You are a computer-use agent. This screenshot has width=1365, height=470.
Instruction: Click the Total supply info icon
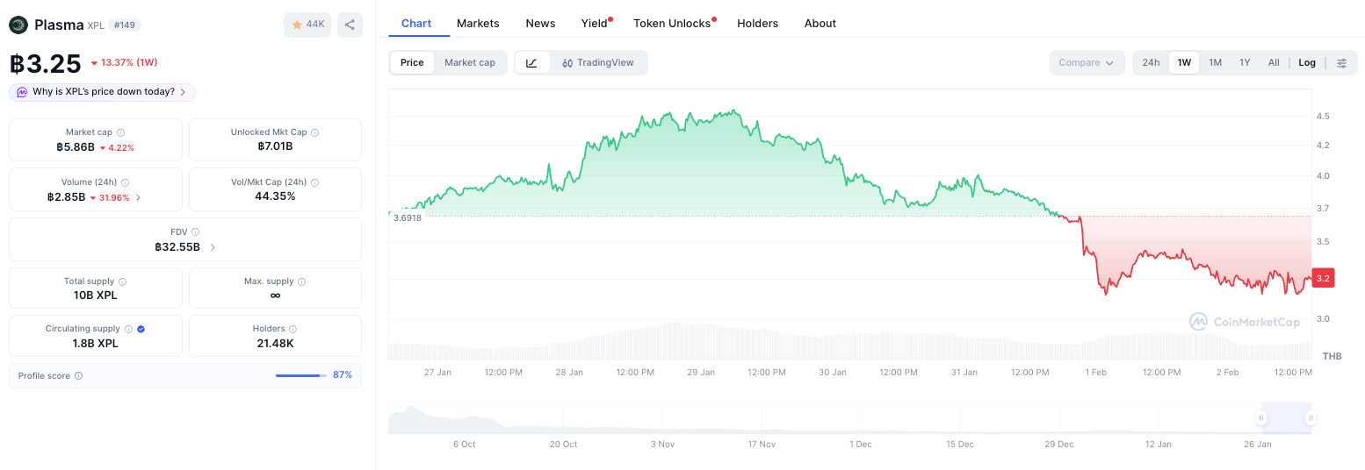pyautogui.click(x=122, y=281)
